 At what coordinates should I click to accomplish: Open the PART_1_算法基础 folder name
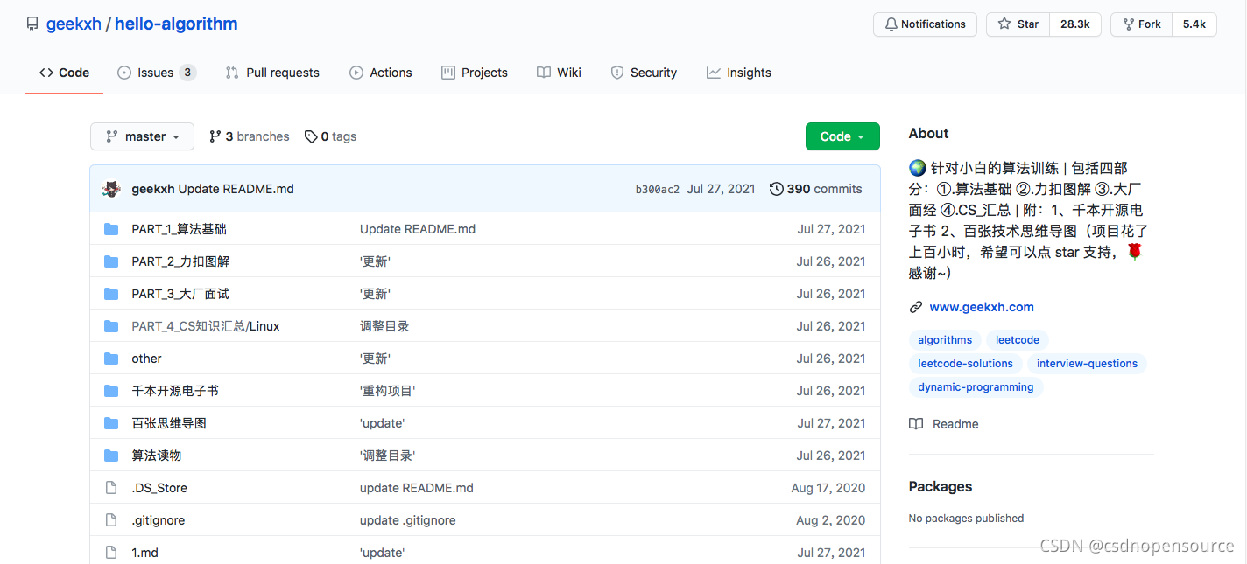click(180, 229)
